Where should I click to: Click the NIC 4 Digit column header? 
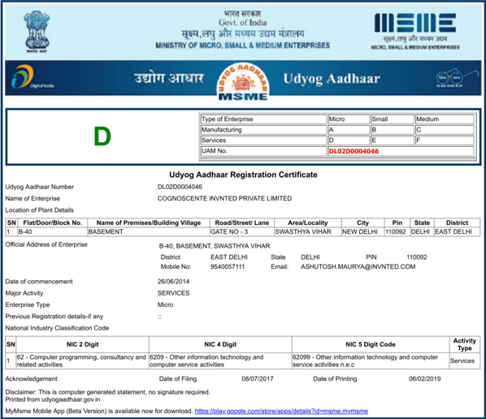pos(220,344)
